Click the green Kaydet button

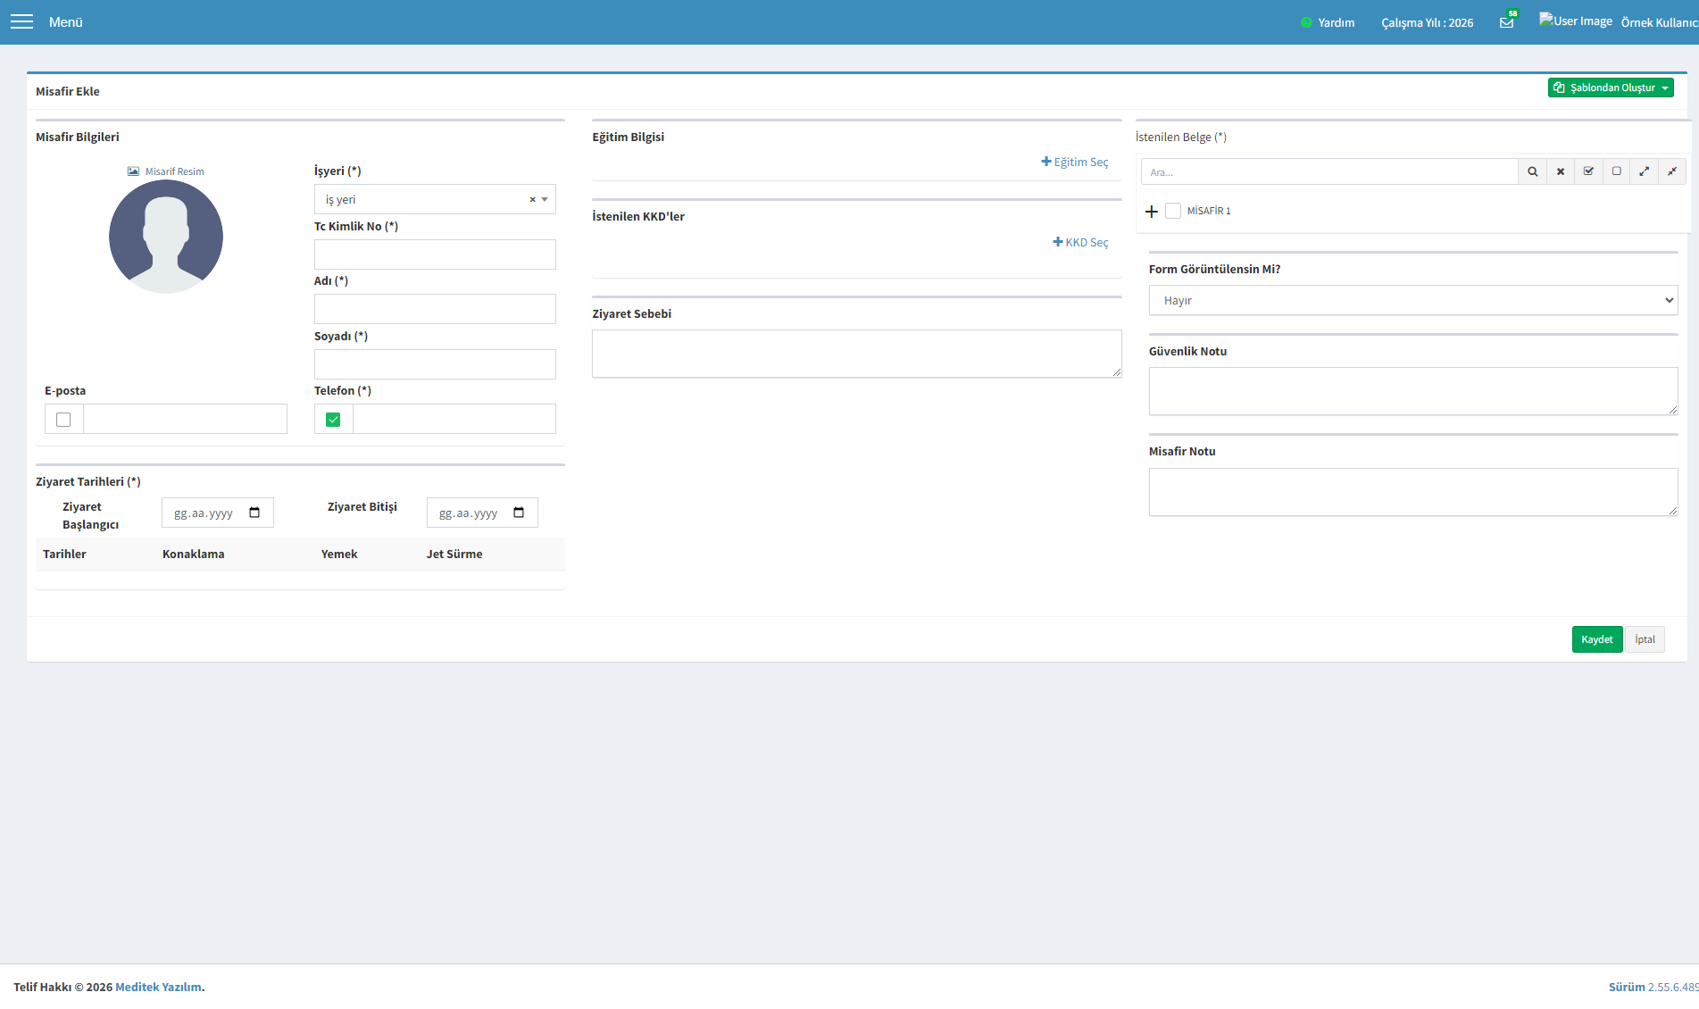(x=1597, y=639)
